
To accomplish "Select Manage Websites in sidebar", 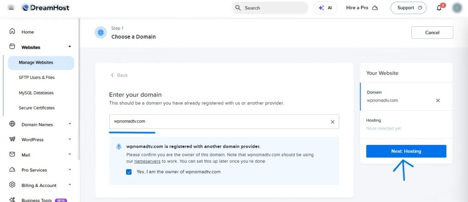I will 41,63.
